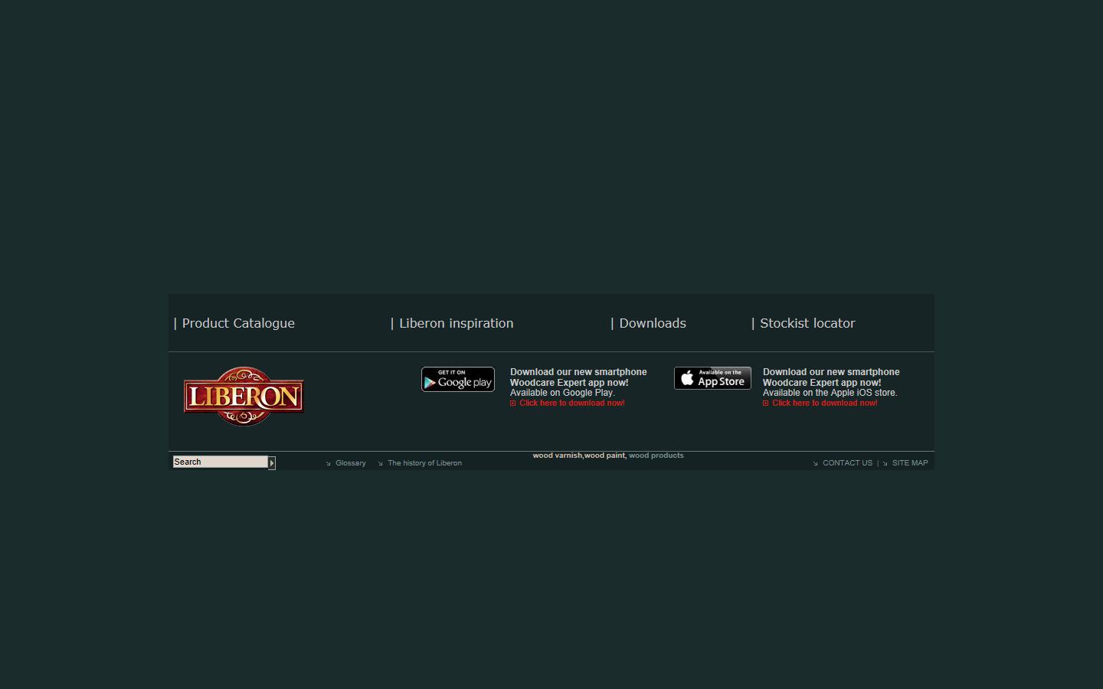The width and height of the screenshot is (1103, 689).
Task: Select Stockist locator in navigation
Action: (807, 323)
